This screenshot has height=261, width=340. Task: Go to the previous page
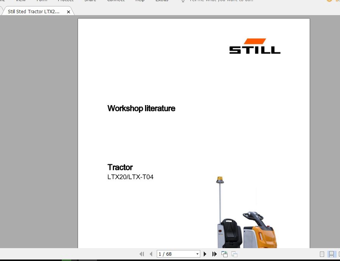coord(151,254)
